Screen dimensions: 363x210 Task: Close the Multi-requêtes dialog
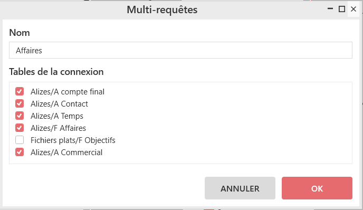click(354, 9)
